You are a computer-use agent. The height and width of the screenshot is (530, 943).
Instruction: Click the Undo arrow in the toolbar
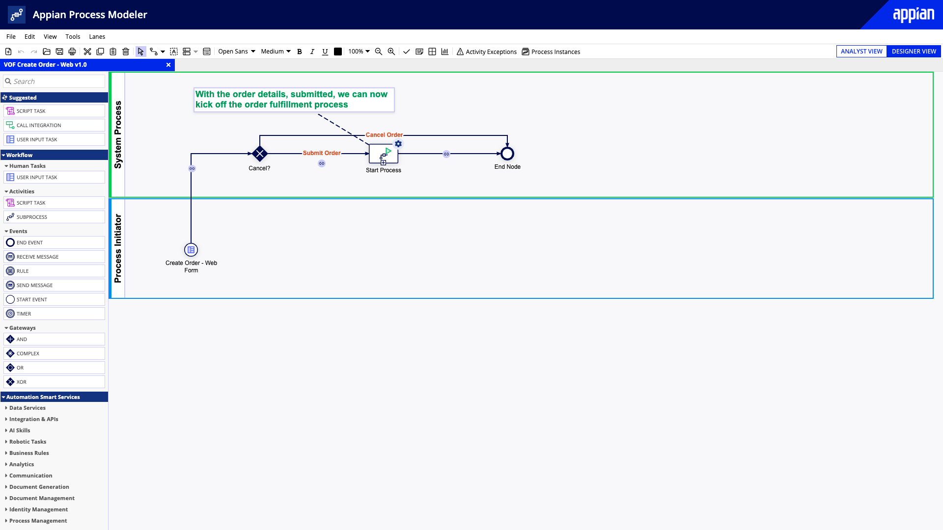pyautogui.click(x=21, y=52)
